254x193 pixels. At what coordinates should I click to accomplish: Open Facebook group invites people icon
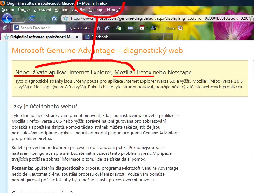click(154, 28)
